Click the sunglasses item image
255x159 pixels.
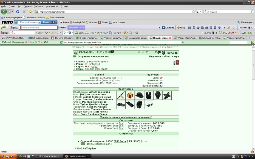click(x=149, y=105)
